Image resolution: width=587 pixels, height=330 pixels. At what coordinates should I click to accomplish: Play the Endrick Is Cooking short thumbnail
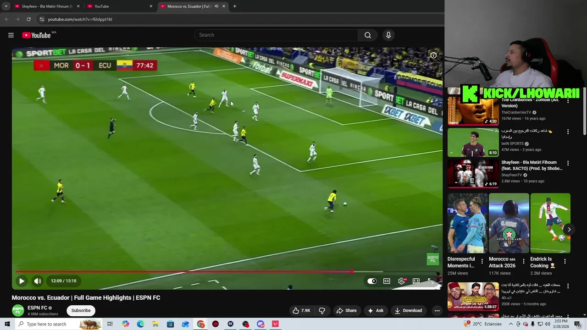tap(550, 223)
